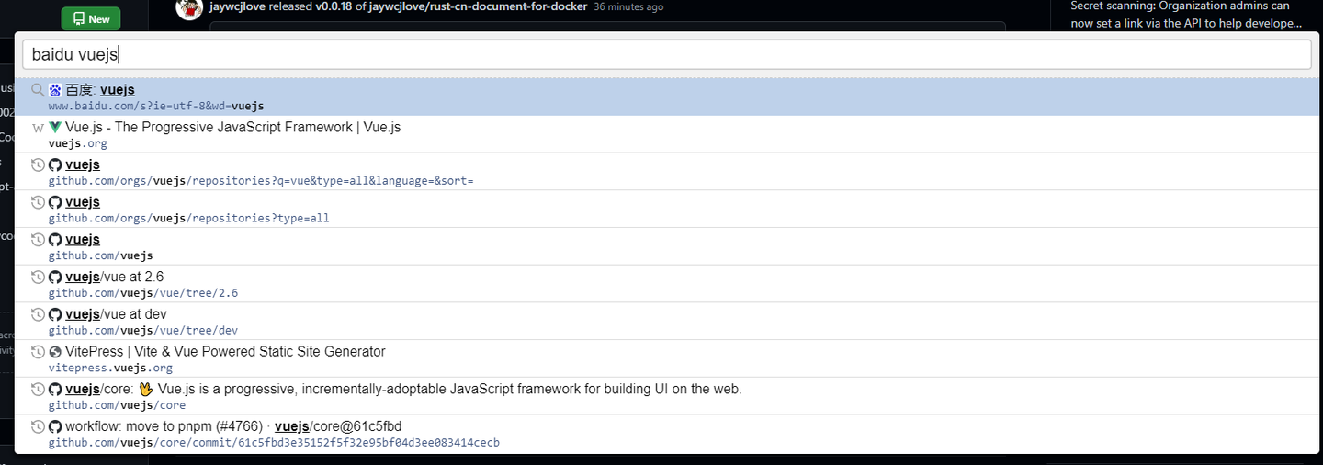Click the omnibar input containing "baidu vuejs"

666,54
